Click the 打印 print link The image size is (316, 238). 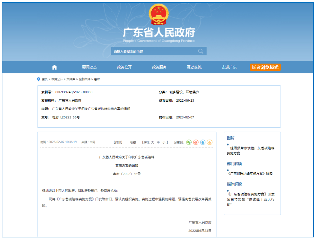click(118, 142)
